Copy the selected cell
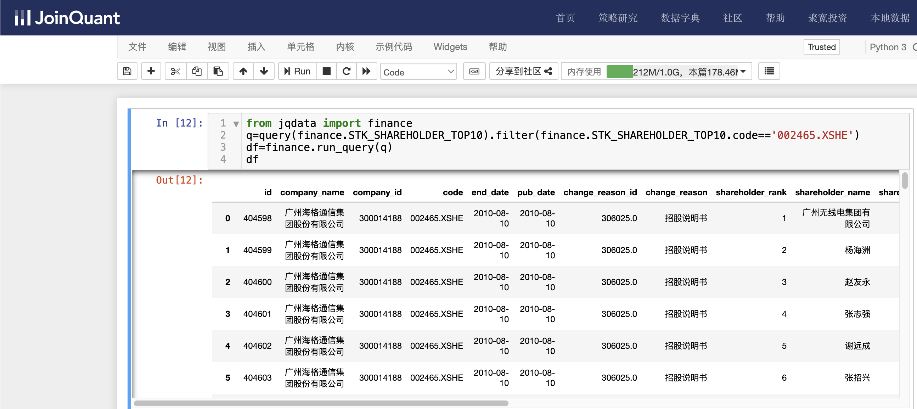917x409 pixels. [x=197, y=72]
